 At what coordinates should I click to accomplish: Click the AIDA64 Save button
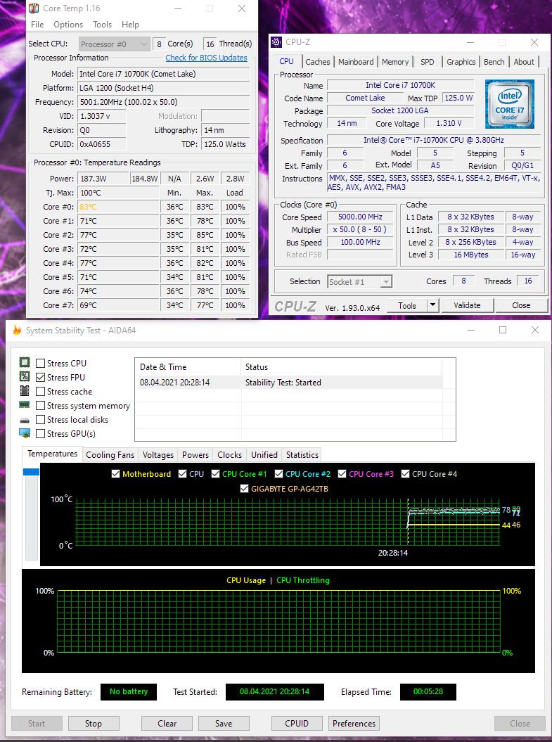tap(224, 724)
